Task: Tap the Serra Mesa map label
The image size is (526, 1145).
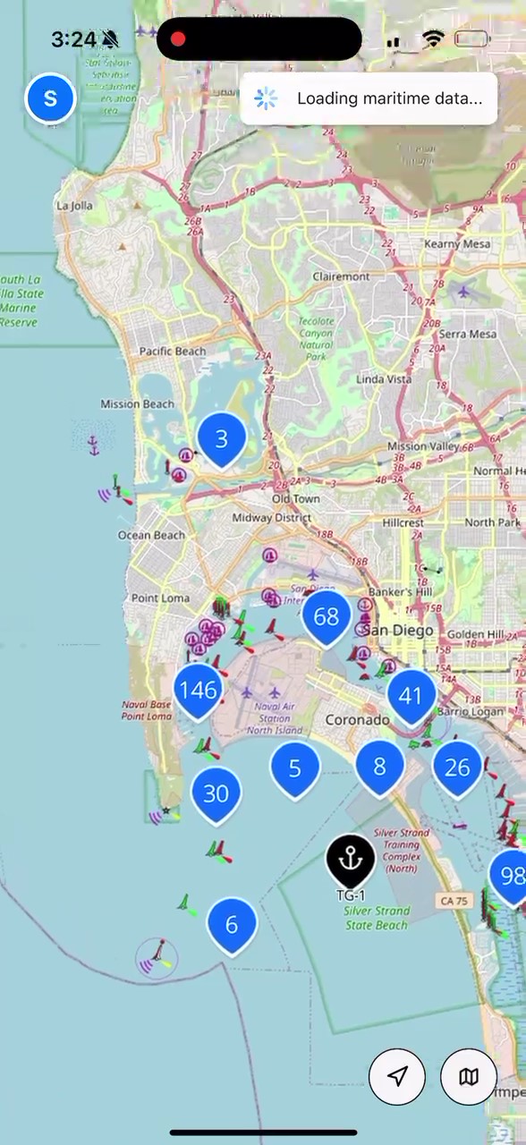Action: 468,335
